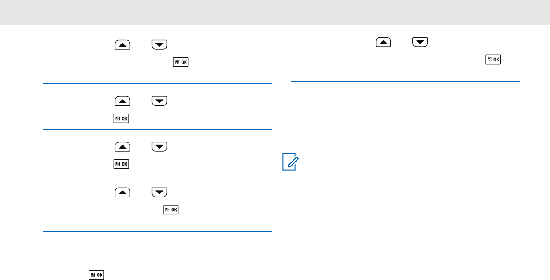Select the up arrow key in the third left-column step
Screen dimensions: 550x280
123,147
